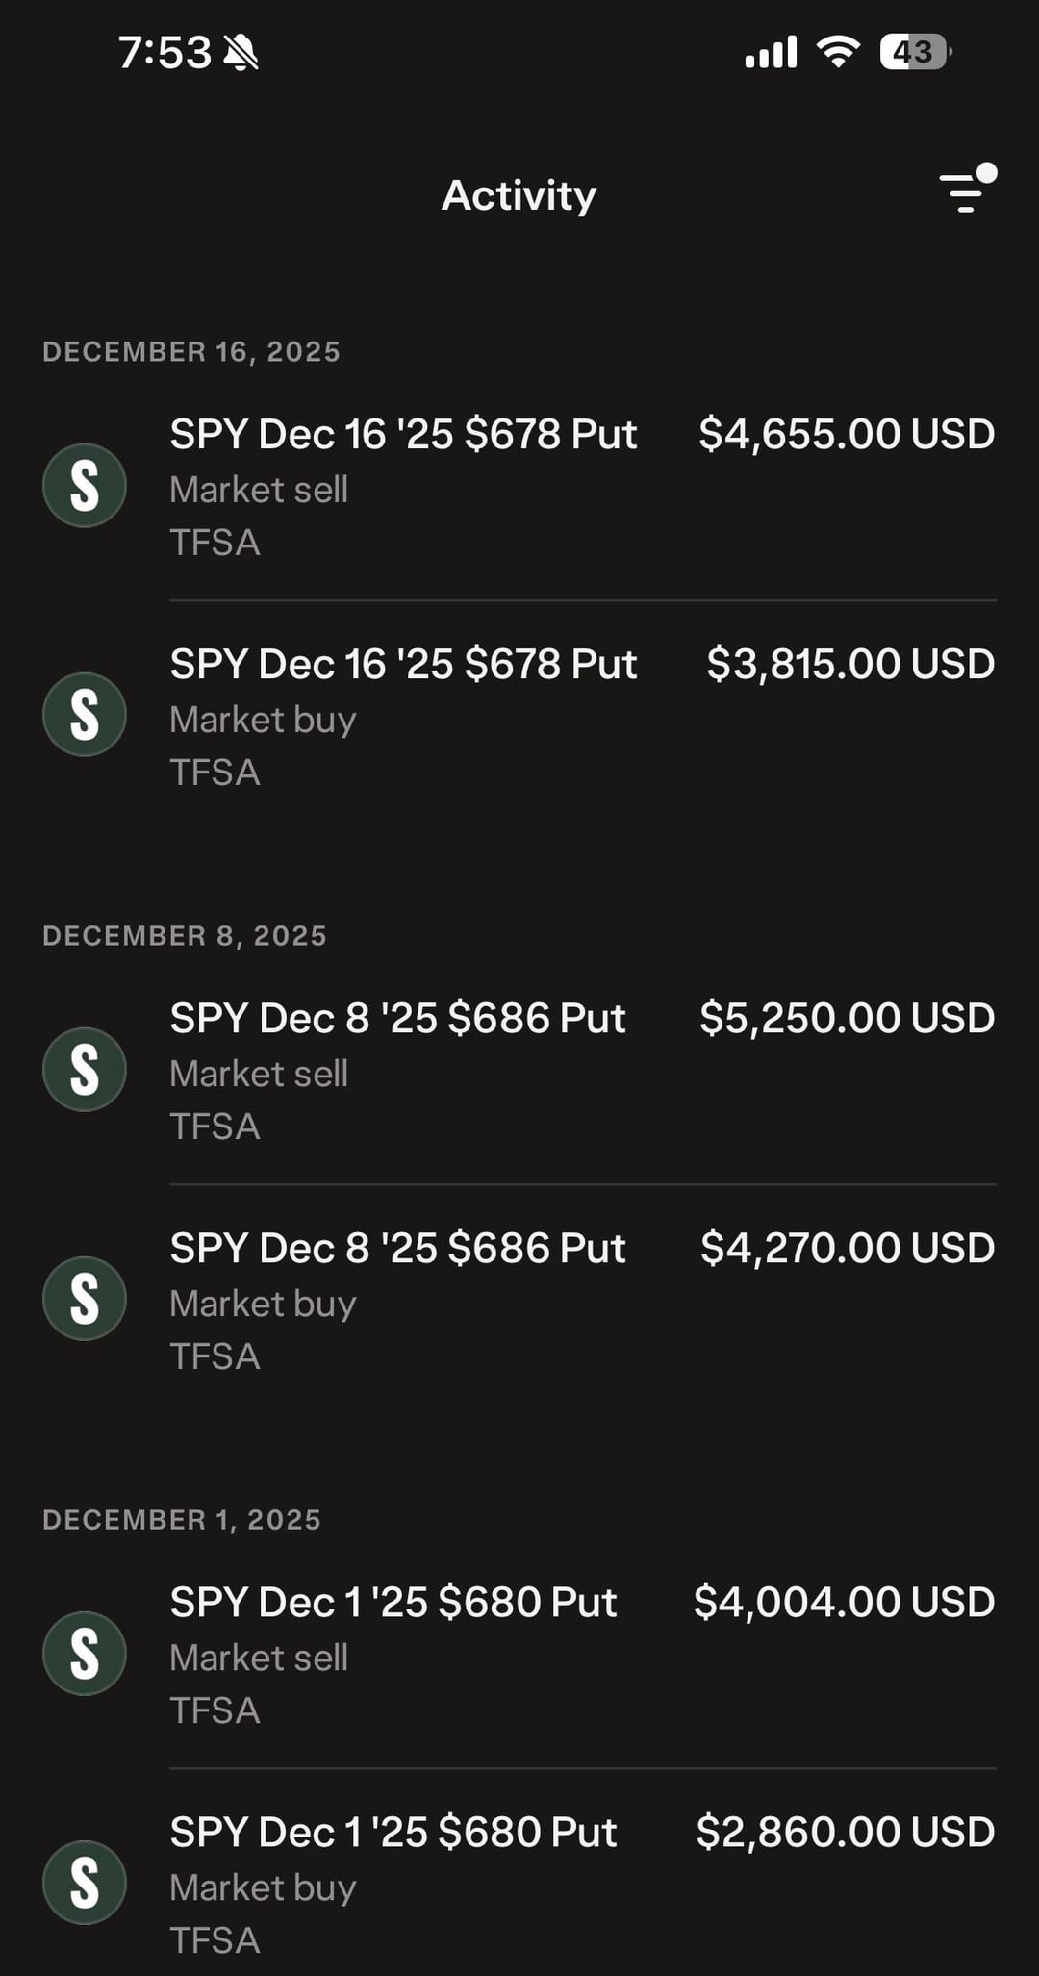Open SPY Dec 8 $686 Put sell transaction

(x=397, y=1019)
